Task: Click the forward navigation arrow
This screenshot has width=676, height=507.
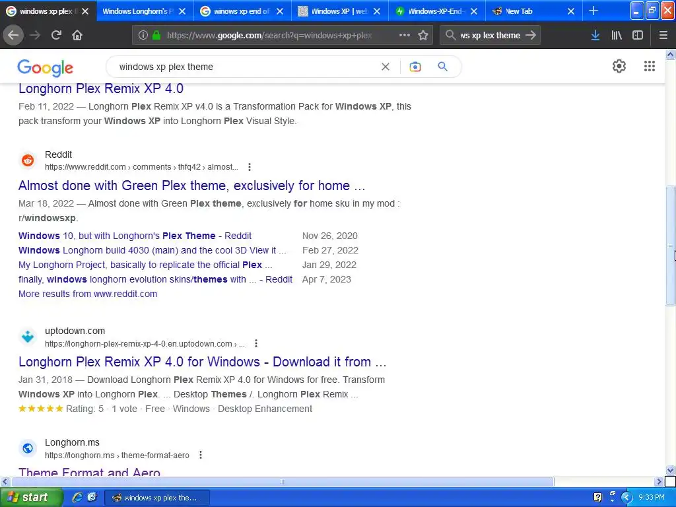Action: coord(35,35)
